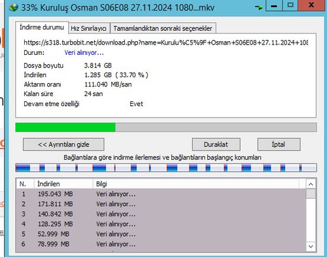Select connection row 1 with 195.043 MB
Screen dimensions: 327x257
click(x=161, y=194)
